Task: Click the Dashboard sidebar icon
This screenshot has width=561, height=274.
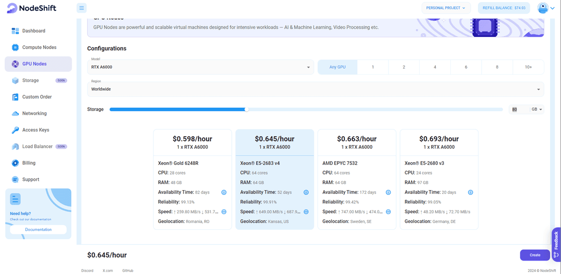Action: (15, 31)
